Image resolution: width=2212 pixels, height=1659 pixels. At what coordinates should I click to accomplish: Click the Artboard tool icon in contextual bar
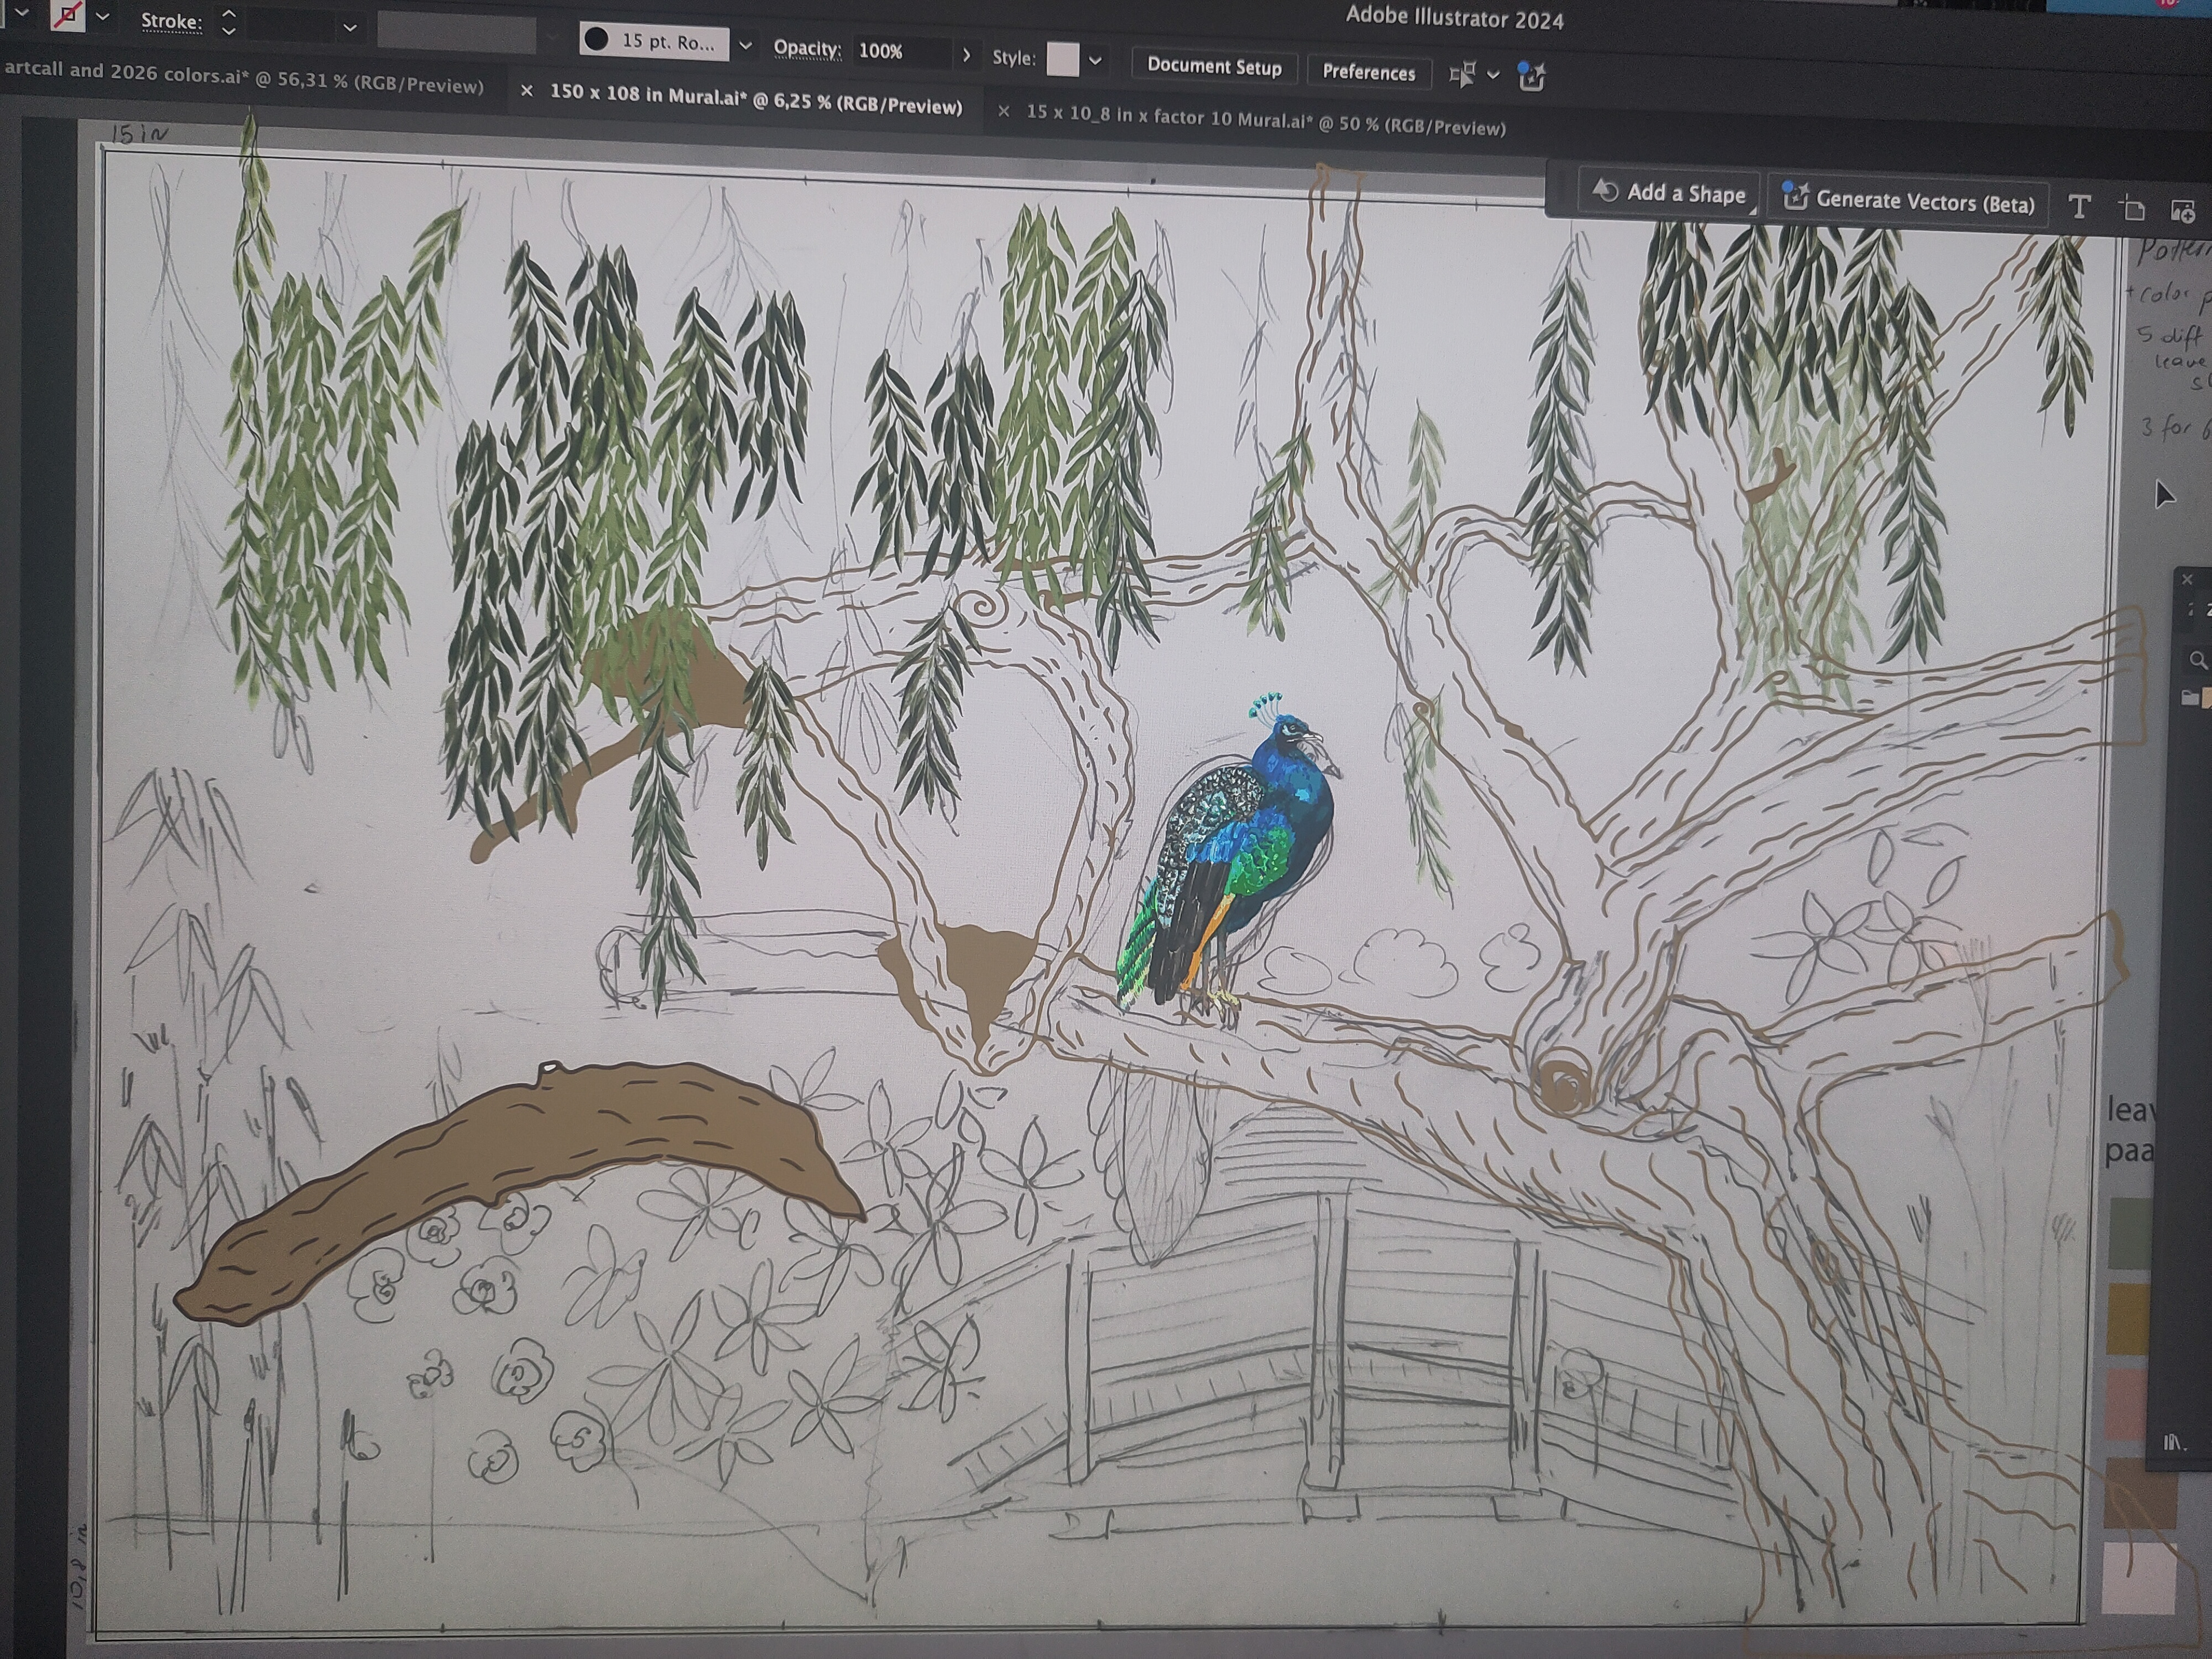[x=2132, y=209]
